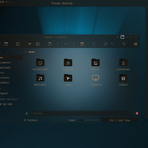Screen dimensions: 148x148
Task: Select the Asiakirjat folder
Action: click(x=40, y=65)
